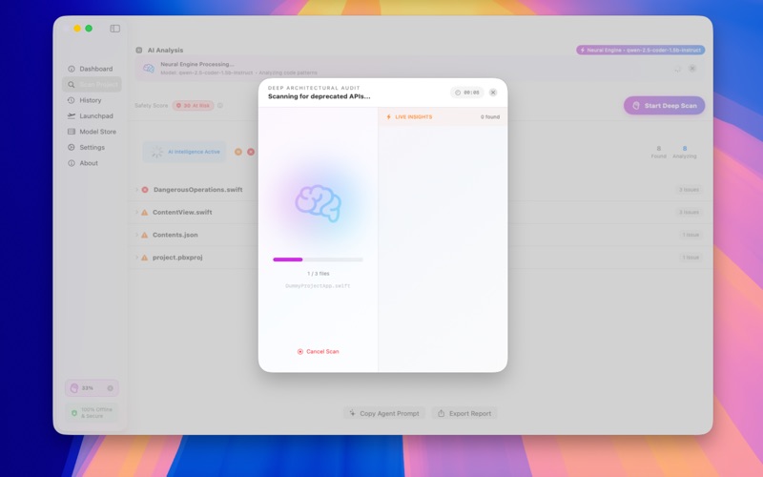Open Dashboard in the sidebar

92,69
